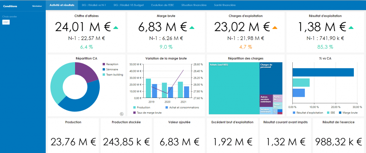Click the Résultat d'exploitation bar in % vs CA

pos(298,93)
